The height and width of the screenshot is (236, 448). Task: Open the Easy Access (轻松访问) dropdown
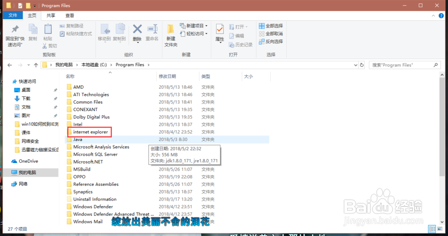tap(194, 34)
